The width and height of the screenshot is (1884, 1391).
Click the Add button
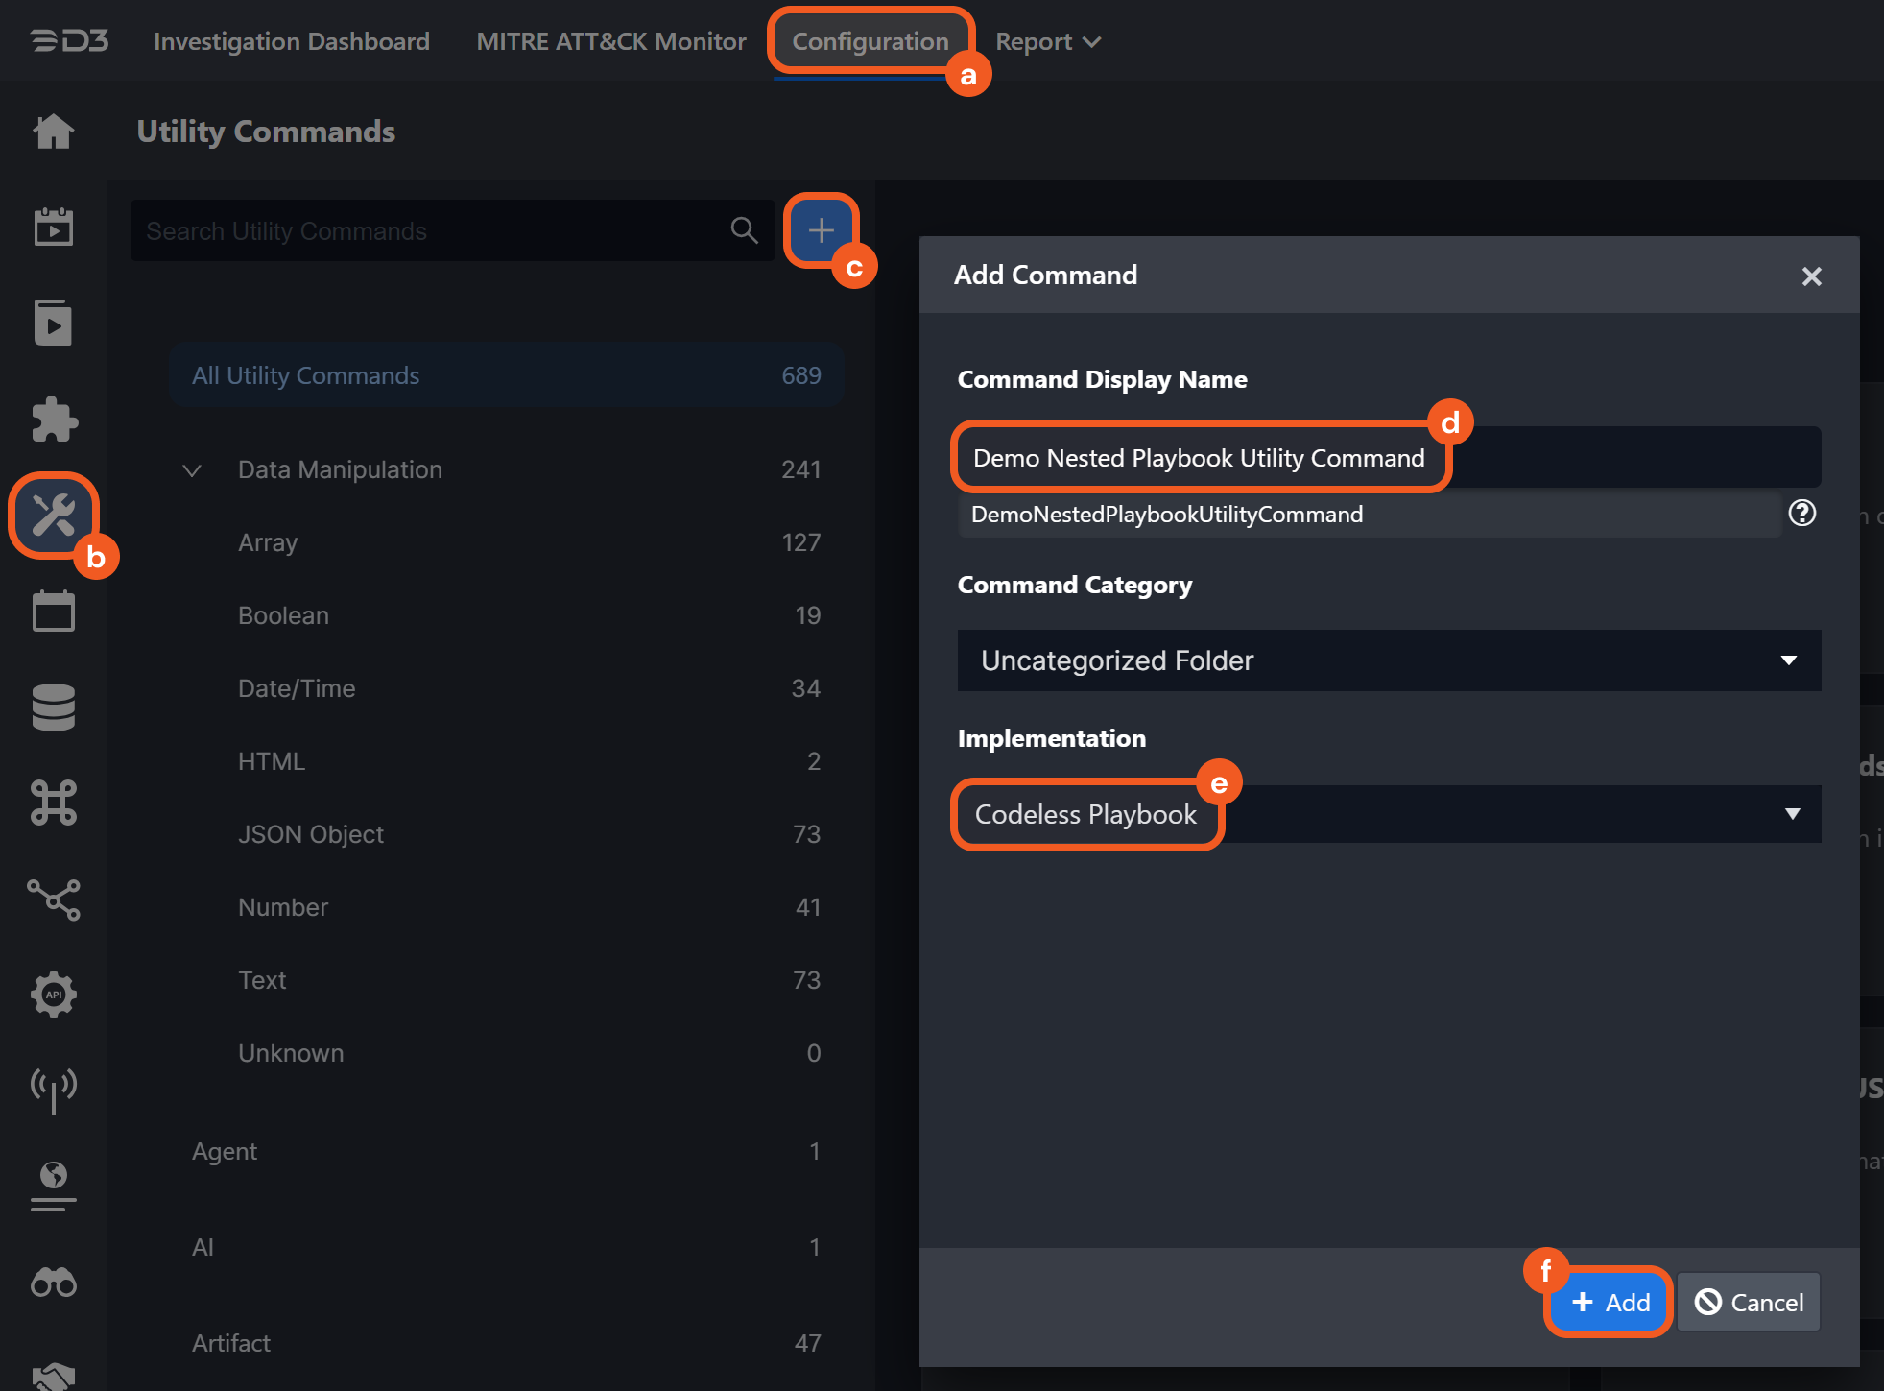(x=1610, y=1303)
